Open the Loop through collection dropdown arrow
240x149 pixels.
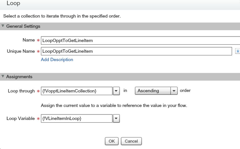coord(116,91)
